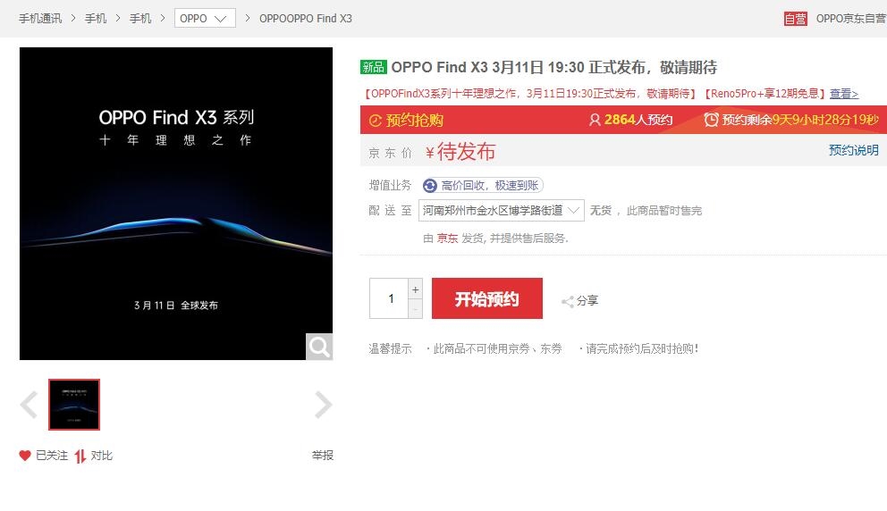Click 查看> promotion link
This screenshot has height=511, width=887.
point(844,94)
